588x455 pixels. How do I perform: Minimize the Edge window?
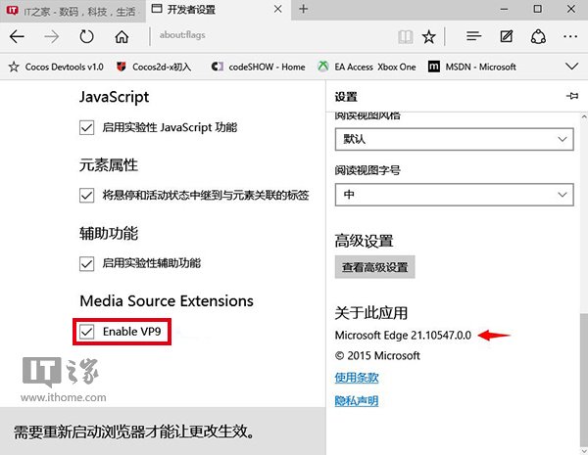coord(504,9)
